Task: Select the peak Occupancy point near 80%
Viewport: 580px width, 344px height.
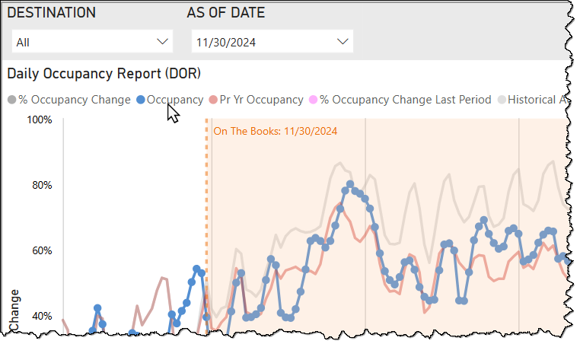Action: [350, 184]
